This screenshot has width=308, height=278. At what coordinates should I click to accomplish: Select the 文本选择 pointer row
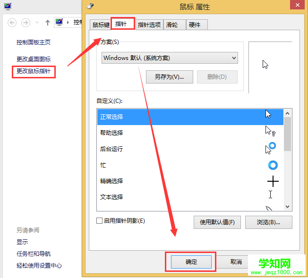point(190,197)
